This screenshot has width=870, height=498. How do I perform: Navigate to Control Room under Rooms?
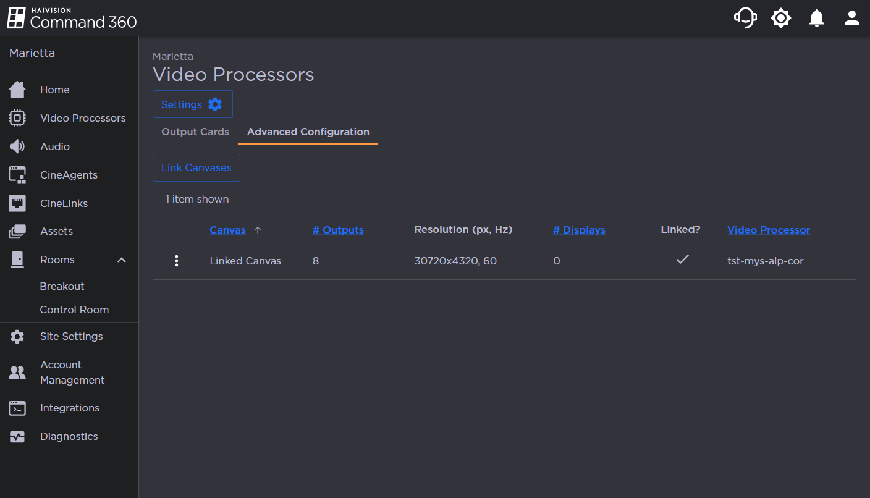(x=74, y=309)
